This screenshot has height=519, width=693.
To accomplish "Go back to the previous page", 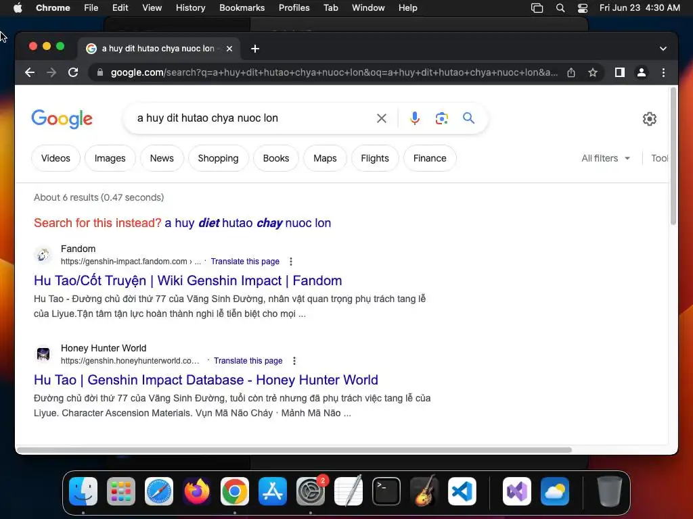I will coord(30,72).
